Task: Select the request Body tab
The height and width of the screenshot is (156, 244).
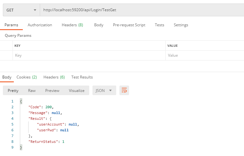Action: [x=99, y=25]
